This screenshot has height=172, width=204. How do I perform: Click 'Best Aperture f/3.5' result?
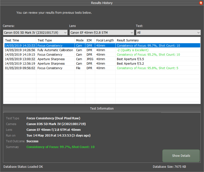[130, 59]
